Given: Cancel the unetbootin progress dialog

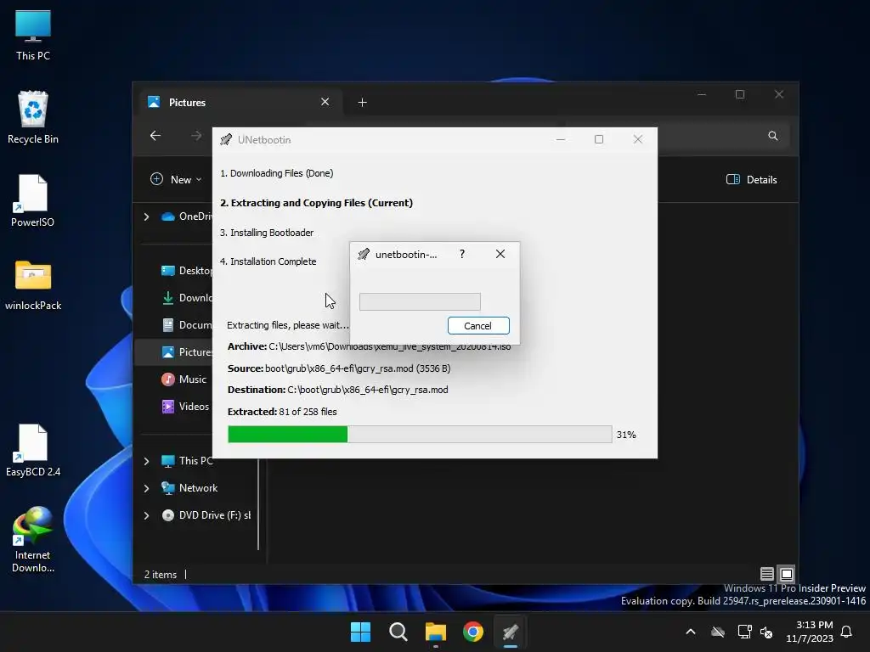Looking at the screenshot, I should [478, 326].
